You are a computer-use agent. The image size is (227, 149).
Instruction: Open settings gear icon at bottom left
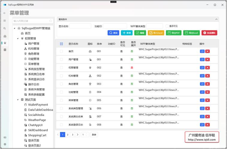pos(4,144)
